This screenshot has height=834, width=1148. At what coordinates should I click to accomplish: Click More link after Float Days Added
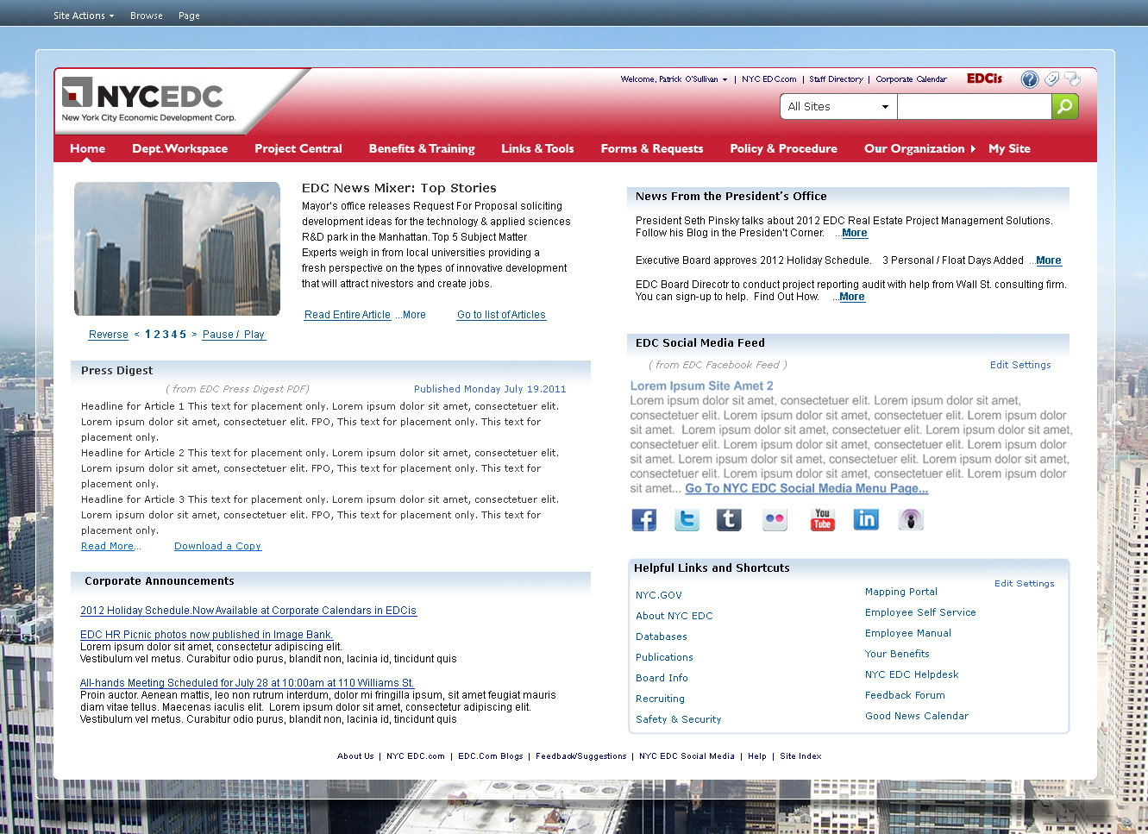[1049, 260]
